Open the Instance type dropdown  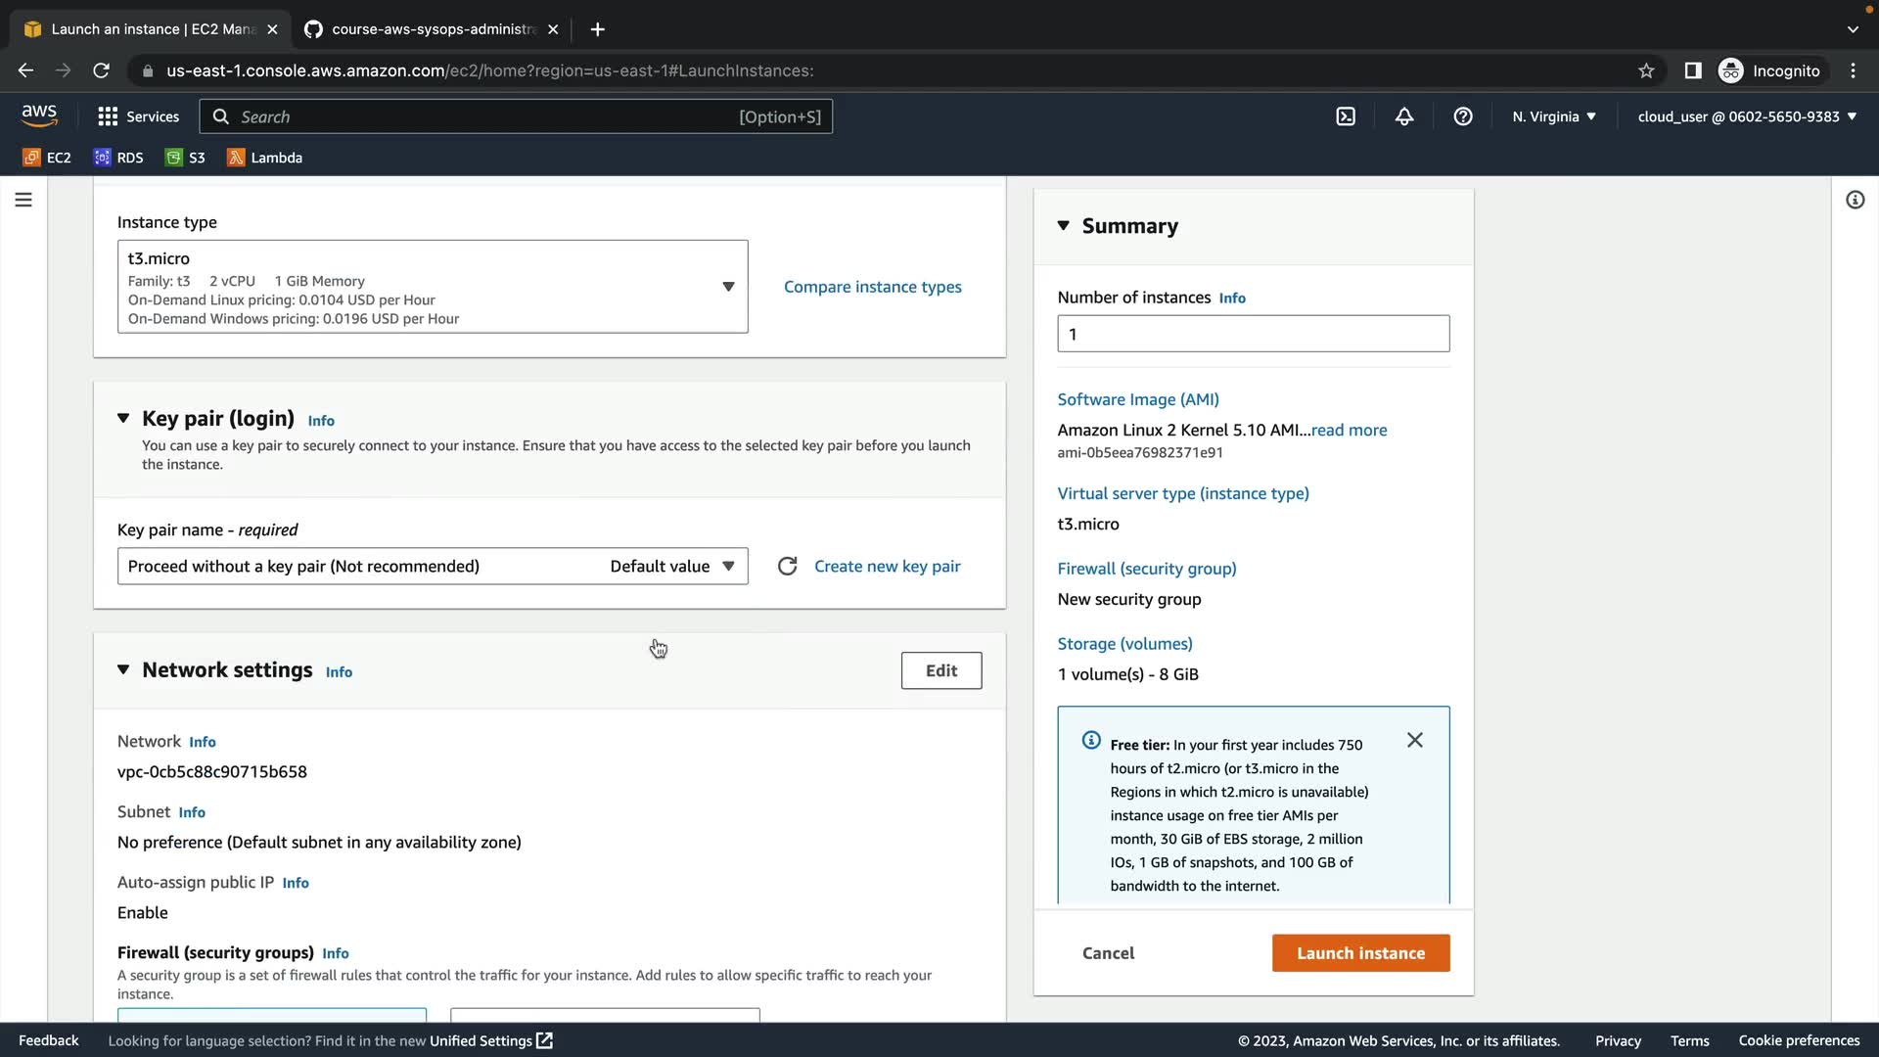click(x=433, y=287)
